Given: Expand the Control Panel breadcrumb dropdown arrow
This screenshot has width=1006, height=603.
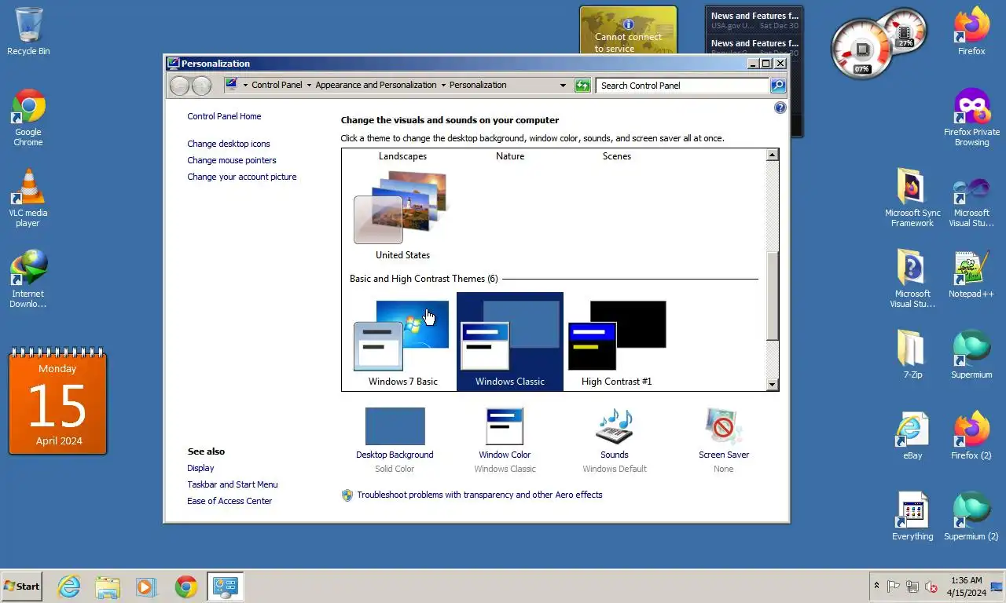Looking at the screenshot, I should 309,85.
